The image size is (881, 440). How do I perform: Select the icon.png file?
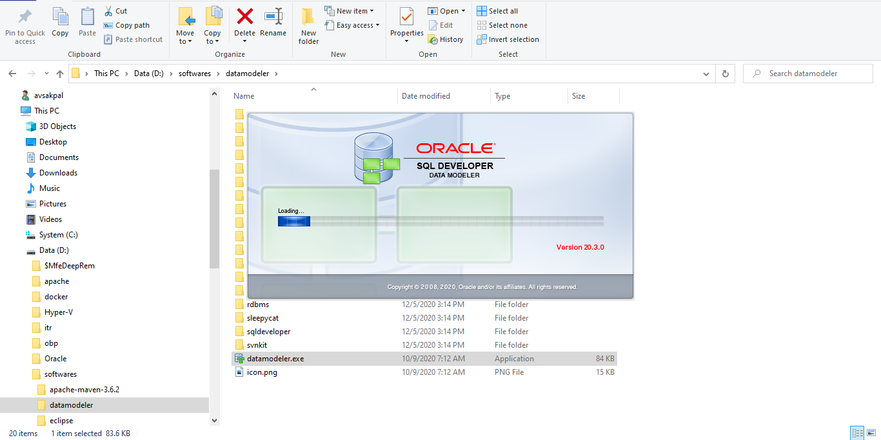[262, 372]
